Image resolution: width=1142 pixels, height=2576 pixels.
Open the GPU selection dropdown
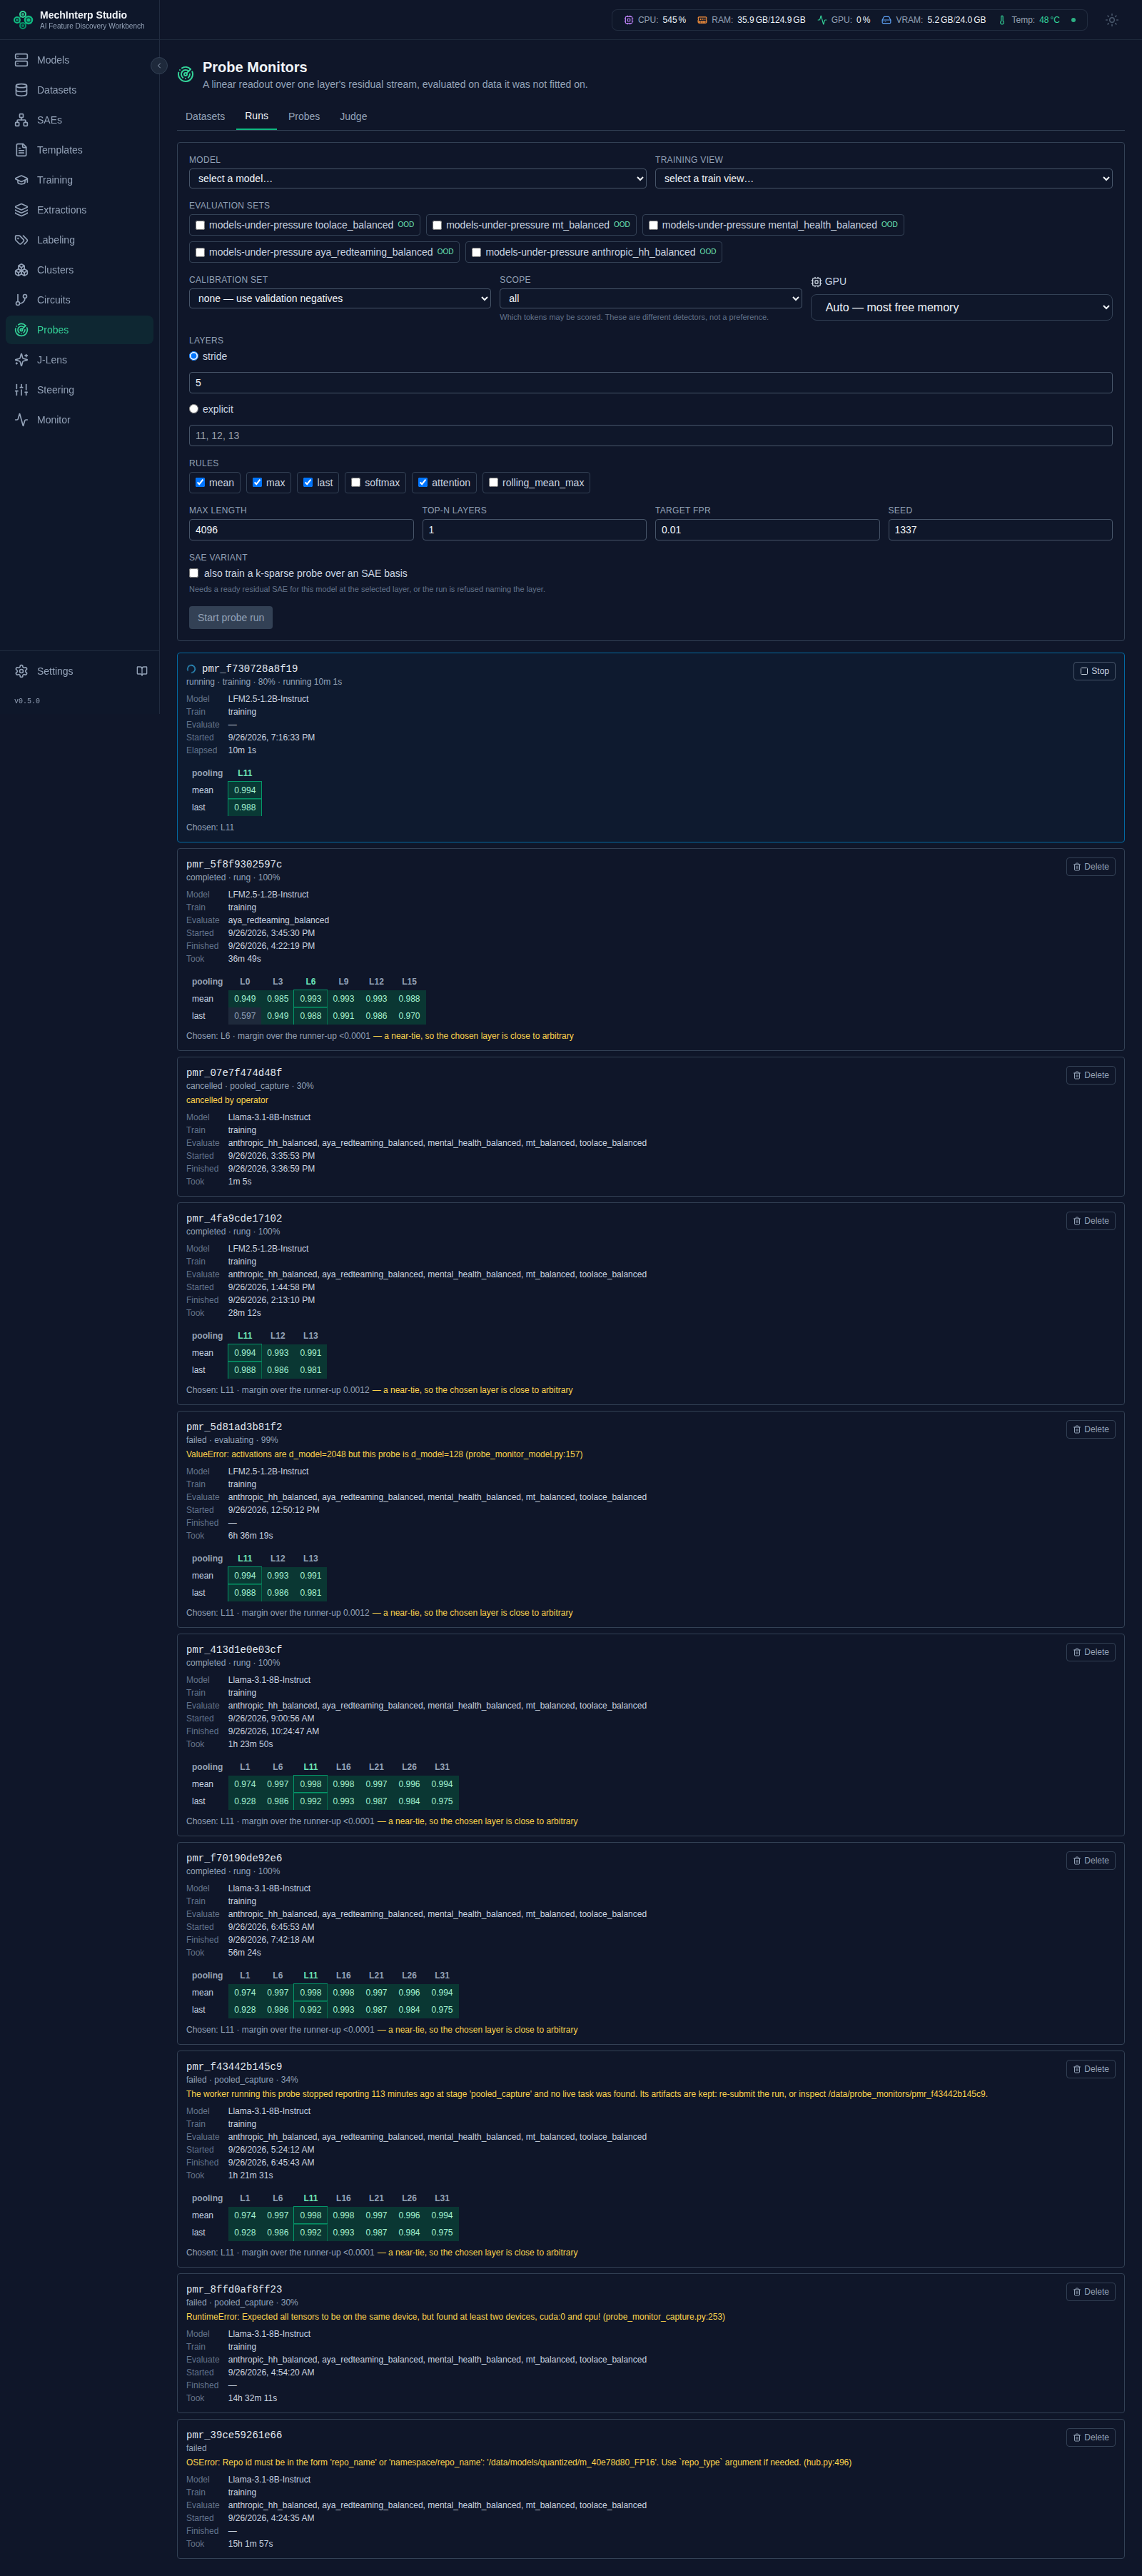(x=962, y=307)
